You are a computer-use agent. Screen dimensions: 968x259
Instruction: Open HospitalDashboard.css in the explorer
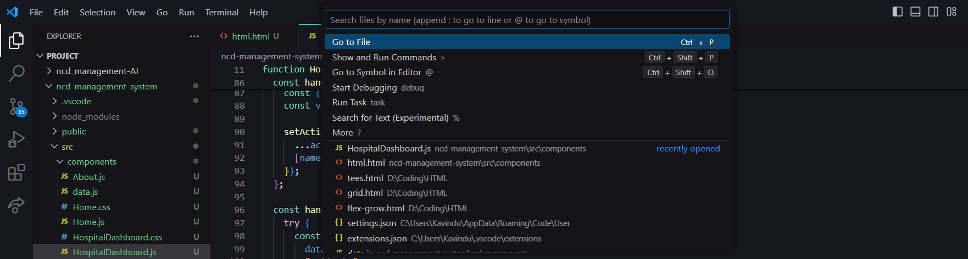(121, 237)
